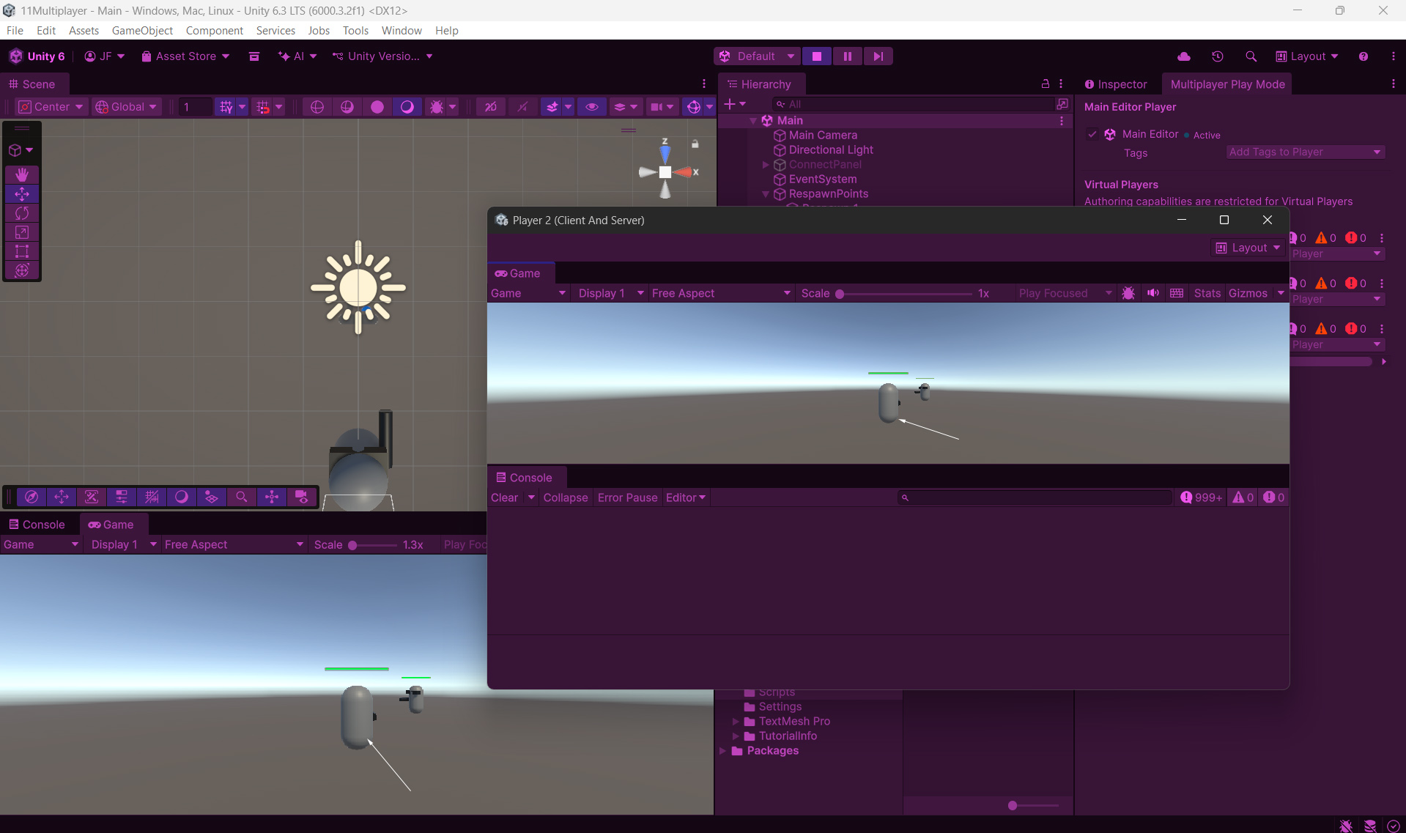Open the Undo History icon
The width and height of the screenshot is (1406, 833).
coord(1217,56)
